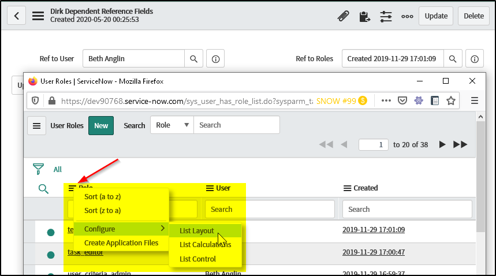Click the Delete button

[473, 16]
